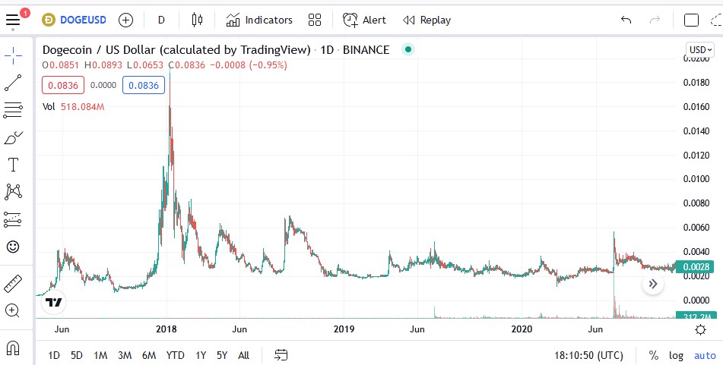
Task: Change chart candle style
Action: click(x=197, y=20)
